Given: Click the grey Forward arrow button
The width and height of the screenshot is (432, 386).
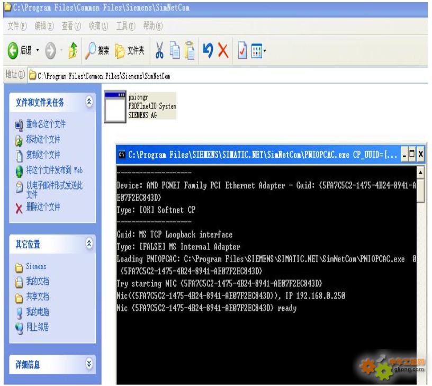Looking at the screenshot, I should [x=50, y=50].
